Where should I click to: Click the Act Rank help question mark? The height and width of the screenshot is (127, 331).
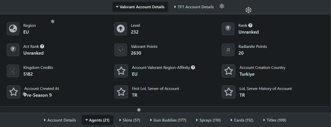pyautogui.click(x=42, y=46)
